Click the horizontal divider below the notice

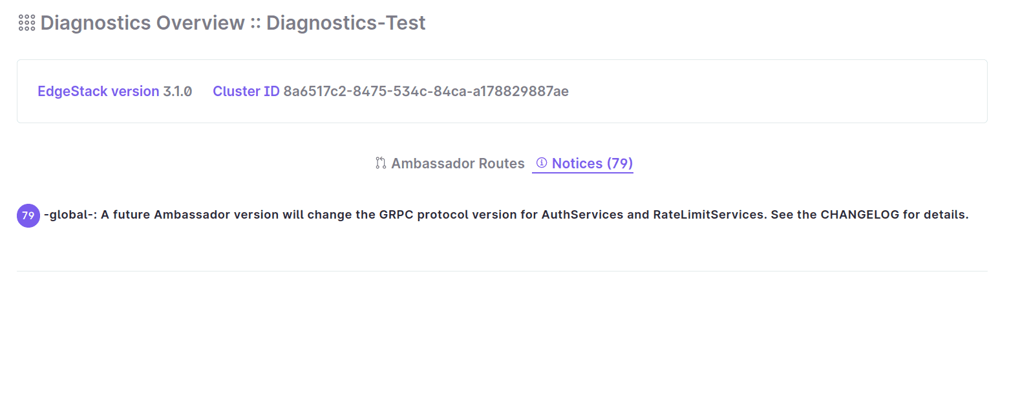point(502,271)
